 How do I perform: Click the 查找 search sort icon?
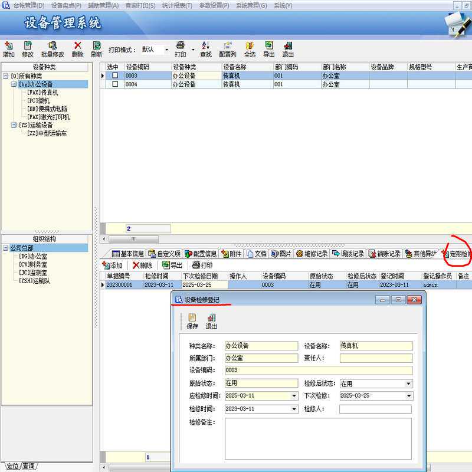(x=206, y=50)
